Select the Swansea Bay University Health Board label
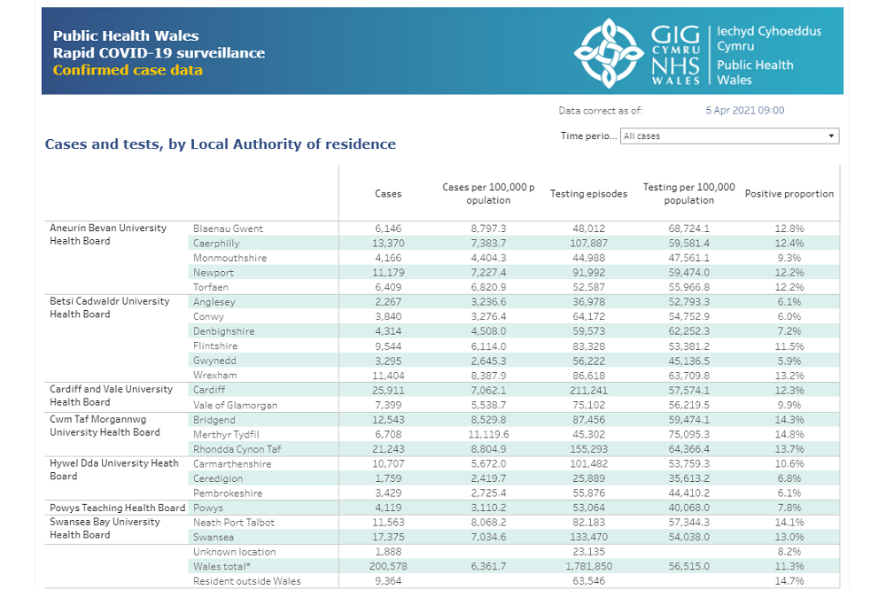 (105, 528)
